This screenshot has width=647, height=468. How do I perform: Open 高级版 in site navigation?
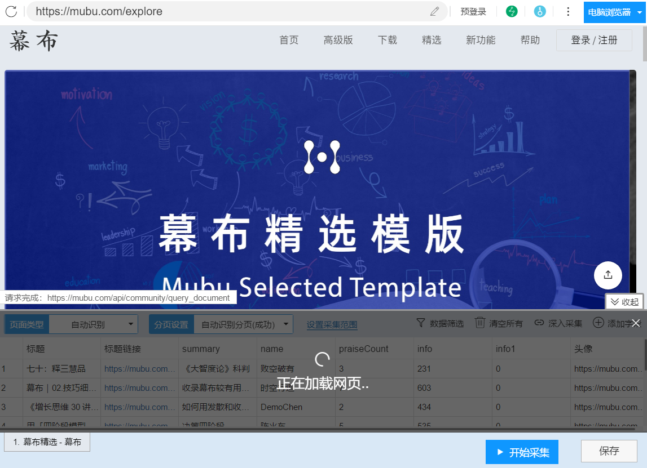point(338,40)
